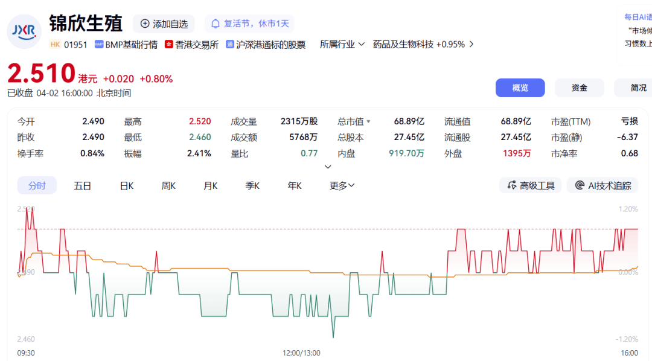Screen dimensions: 652x361
Task: Select the 年K chart tab
Action: click(295, 185)
